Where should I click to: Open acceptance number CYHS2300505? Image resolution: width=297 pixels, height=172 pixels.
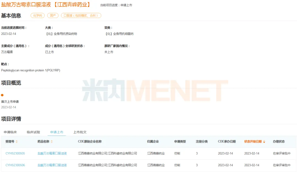15,154
